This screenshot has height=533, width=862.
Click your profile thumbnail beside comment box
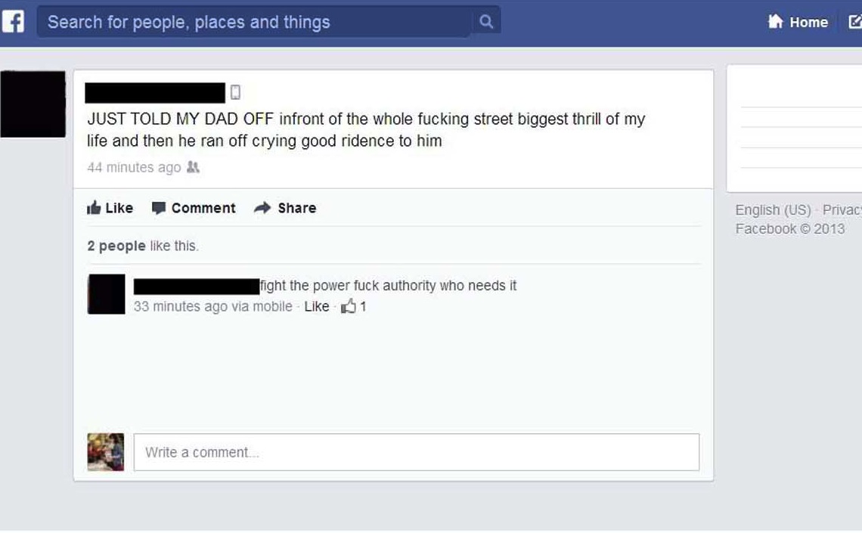[x=106, y=452]
